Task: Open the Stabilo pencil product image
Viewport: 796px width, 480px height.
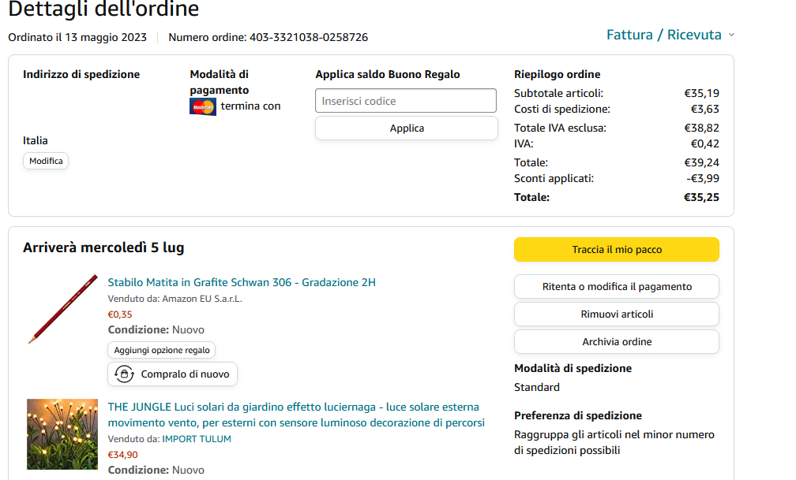Action: (62, 309)
